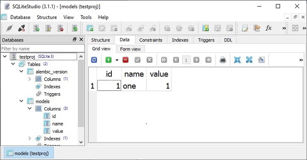Expand the models Indexes node

30,138
